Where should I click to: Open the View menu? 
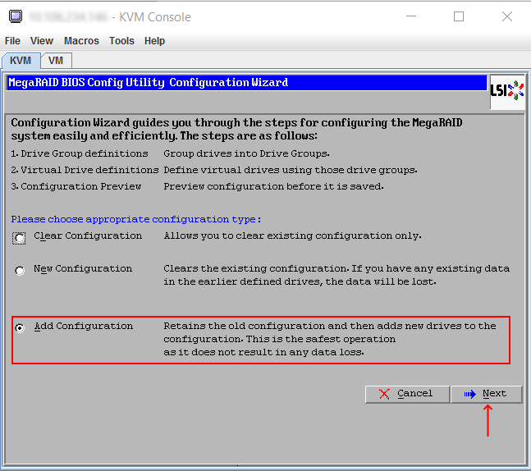coord(42,41)
